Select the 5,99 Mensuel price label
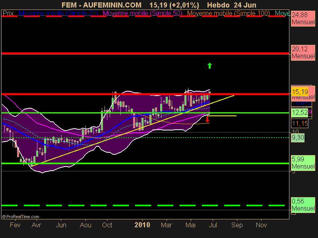This screenshot has height=238, width=318. (x=303, y=163)
